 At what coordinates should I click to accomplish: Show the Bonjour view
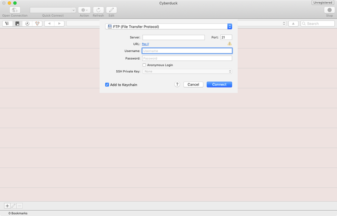[37, 24]
